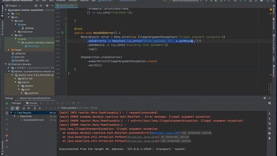Open the Project view dropdown arrow
The image size is (277, 156).
pyautogui.click(x=19, y=6)
